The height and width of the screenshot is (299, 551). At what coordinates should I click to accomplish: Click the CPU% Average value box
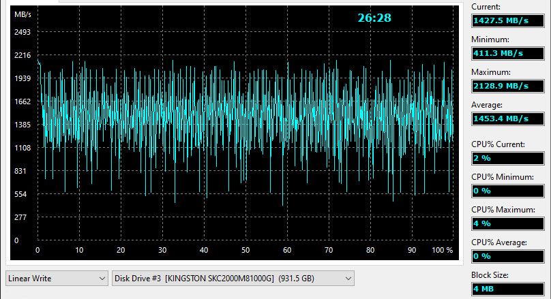(x=508, y=256)
